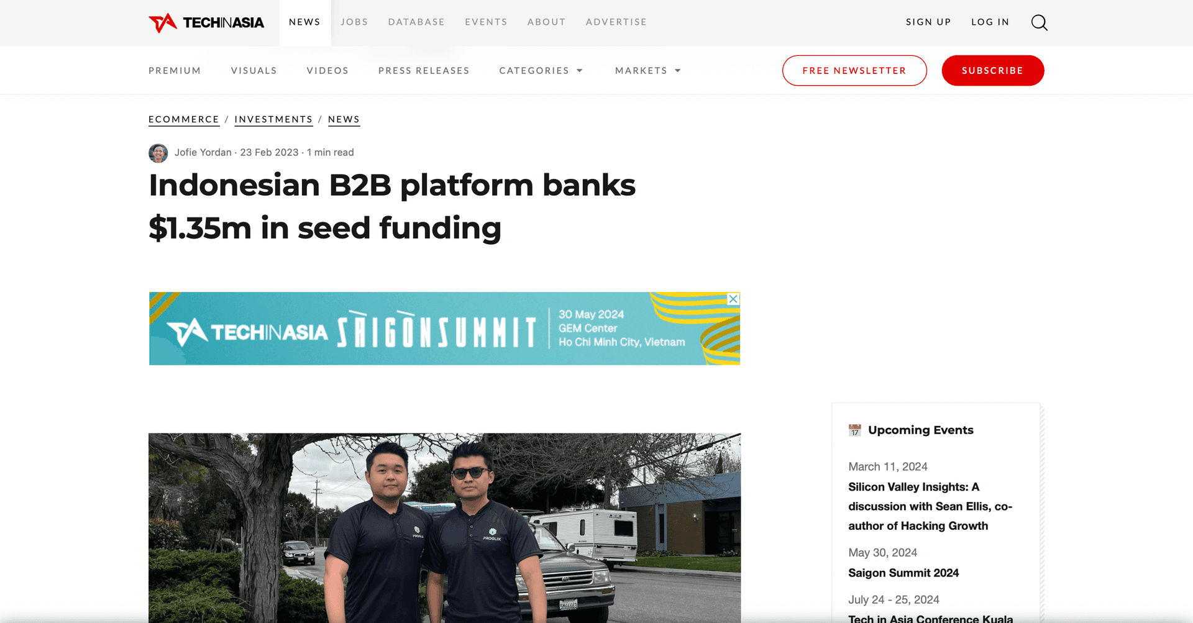Switch to the Database tab
The image size is (1193, 623).
[x=416, y=22]
